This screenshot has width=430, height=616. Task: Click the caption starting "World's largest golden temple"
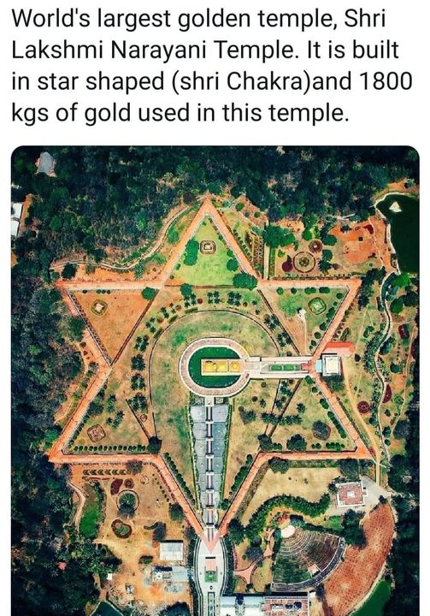tap(212, 66)
